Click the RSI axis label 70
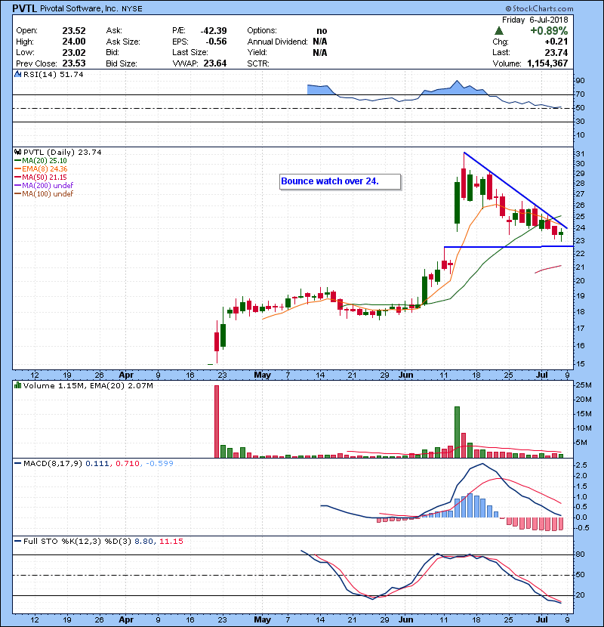604x627 pixels. pos(580,94)
